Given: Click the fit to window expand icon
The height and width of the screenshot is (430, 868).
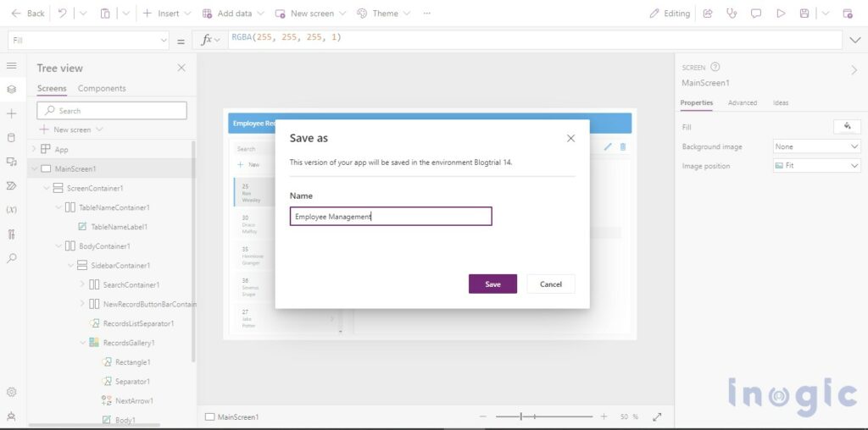Looking at the screenshot, I should pos(658,416).
